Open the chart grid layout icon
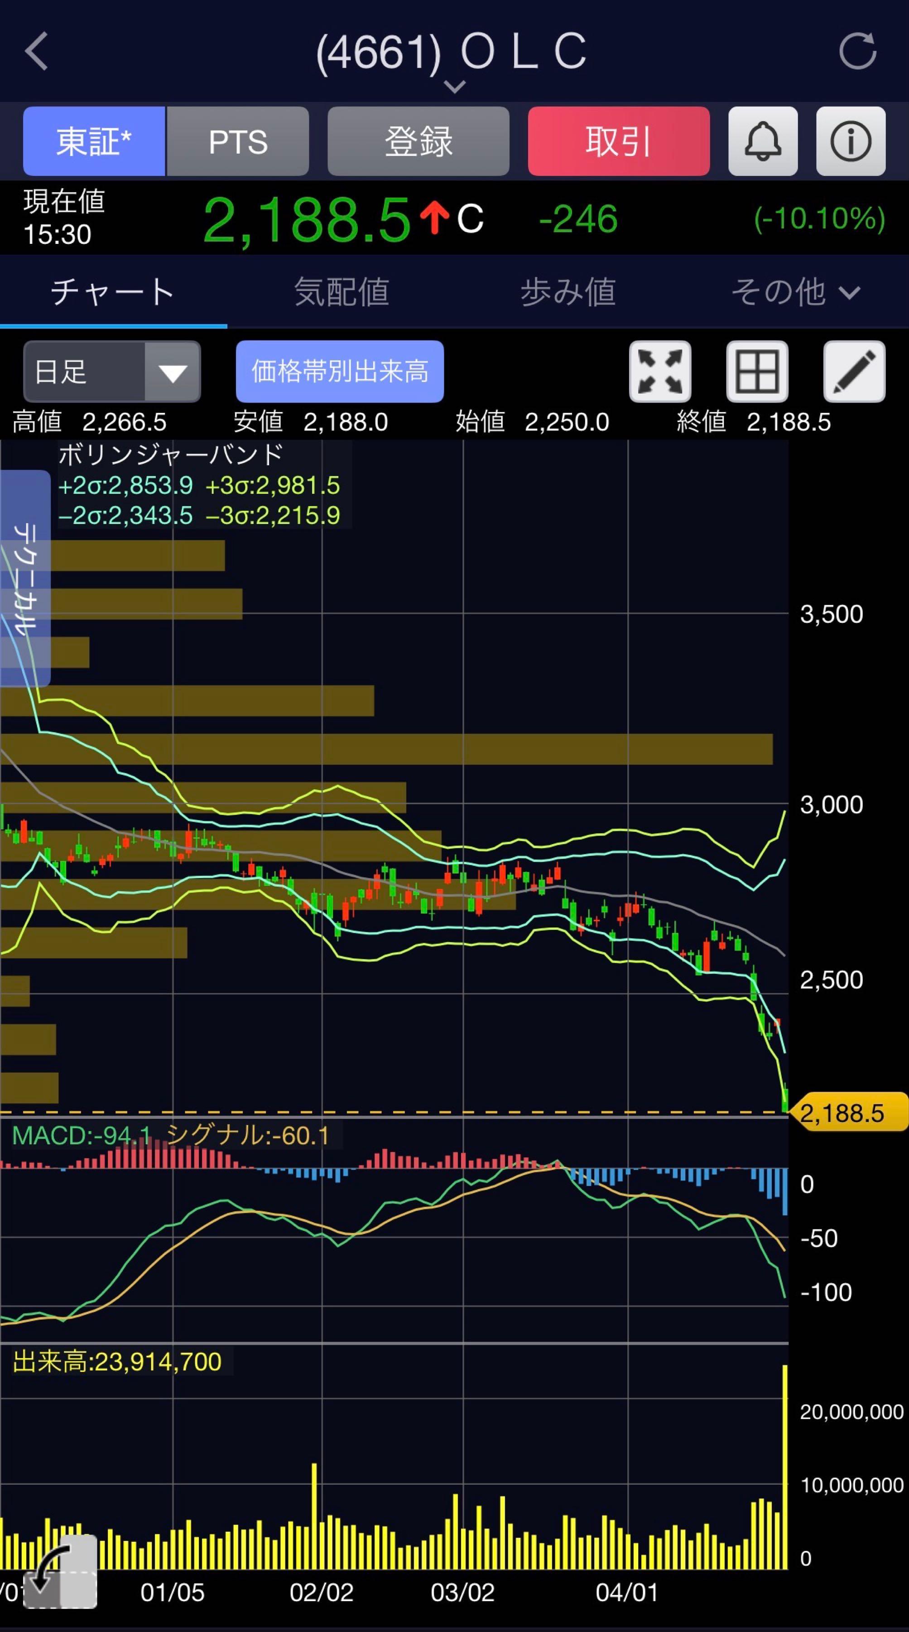The width and height of the screenshot is (909, 1632). click(x=756, y=372)
